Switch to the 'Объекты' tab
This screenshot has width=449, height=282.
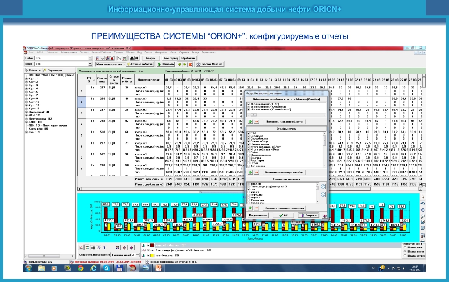[x=33, y=70]
